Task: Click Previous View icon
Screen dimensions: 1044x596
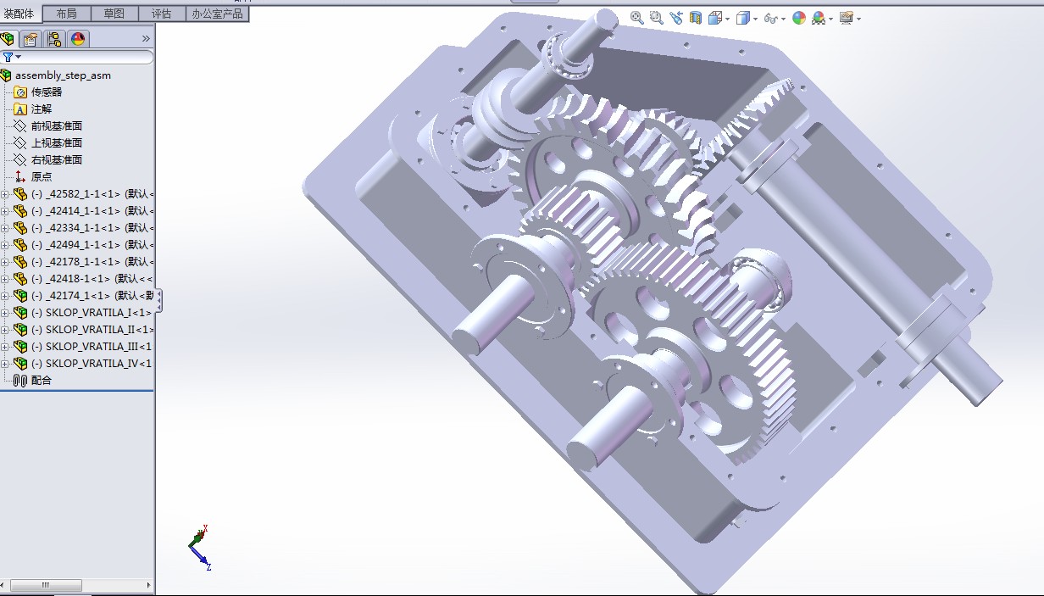Action: tap(676, 18)
